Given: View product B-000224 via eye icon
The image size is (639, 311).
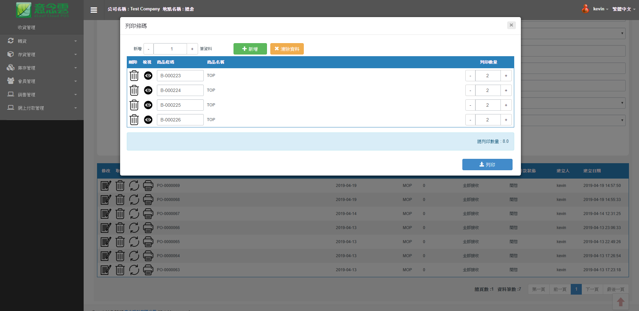Looking at the screenshot, I should coord(148,90).
